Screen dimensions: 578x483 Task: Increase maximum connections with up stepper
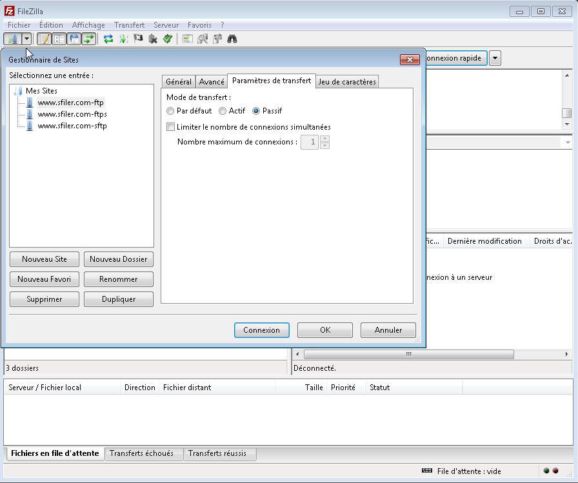(324, 139)
